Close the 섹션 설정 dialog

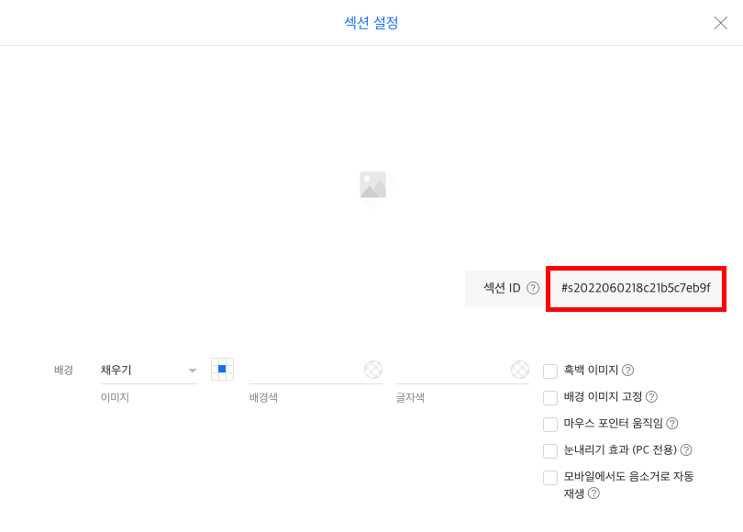[721, 23]
